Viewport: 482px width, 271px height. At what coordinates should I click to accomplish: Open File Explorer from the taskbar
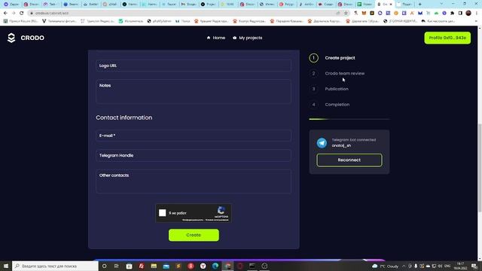(154, 266)
